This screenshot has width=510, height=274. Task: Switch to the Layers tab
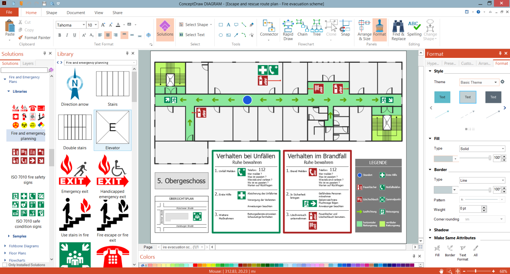tap(28, 63)
